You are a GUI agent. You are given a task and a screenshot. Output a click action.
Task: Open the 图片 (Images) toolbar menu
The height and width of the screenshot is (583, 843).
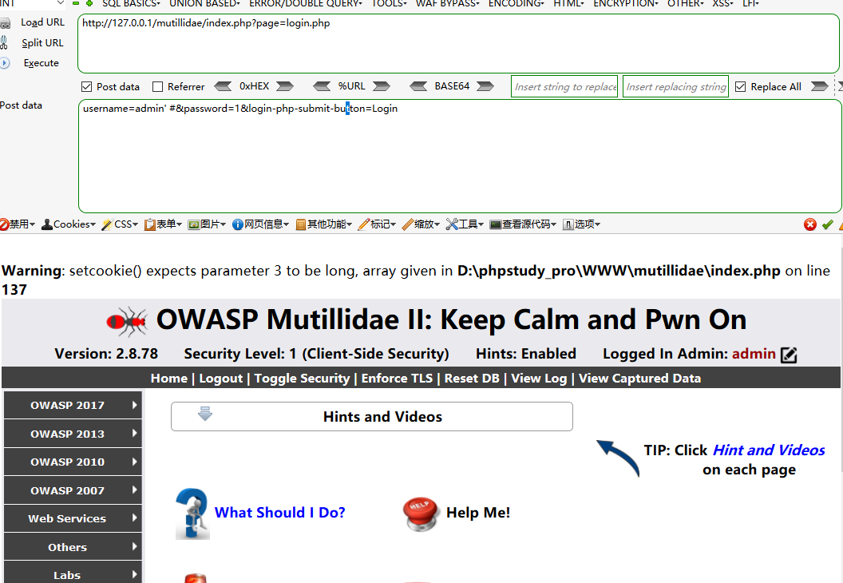(x=207, y=224)
